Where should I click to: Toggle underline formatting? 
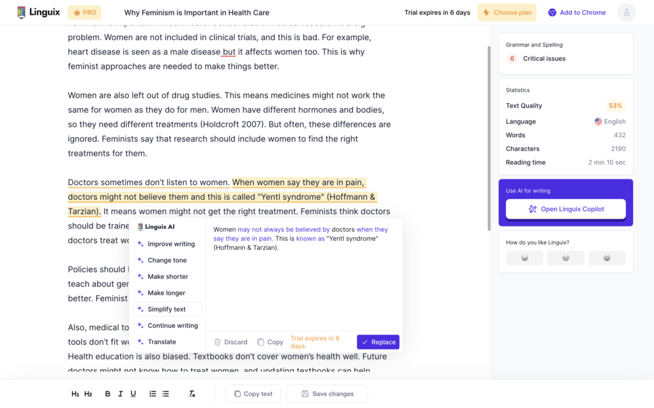[133, 393]
